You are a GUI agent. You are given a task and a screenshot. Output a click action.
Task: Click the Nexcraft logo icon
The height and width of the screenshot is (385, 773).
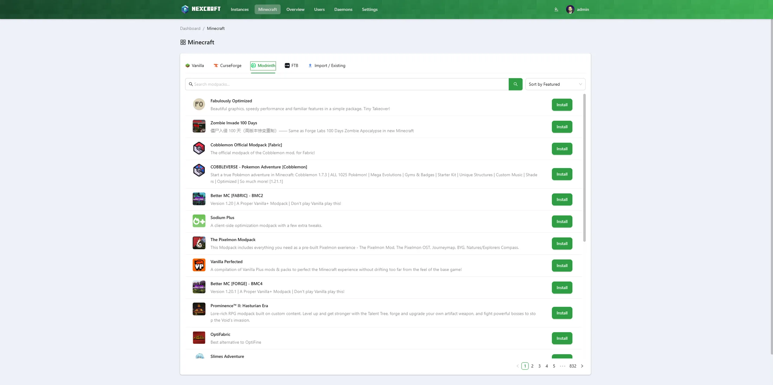[x=185, y=9]
